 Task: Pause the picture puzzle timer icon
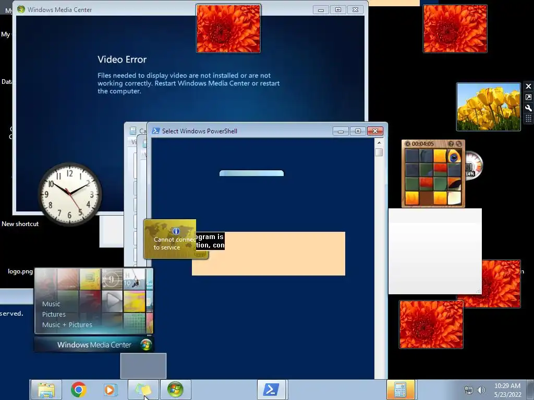coord(408,144)
